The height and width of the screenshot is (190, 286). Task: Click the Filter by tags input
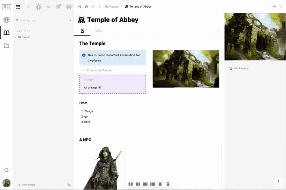43,21
